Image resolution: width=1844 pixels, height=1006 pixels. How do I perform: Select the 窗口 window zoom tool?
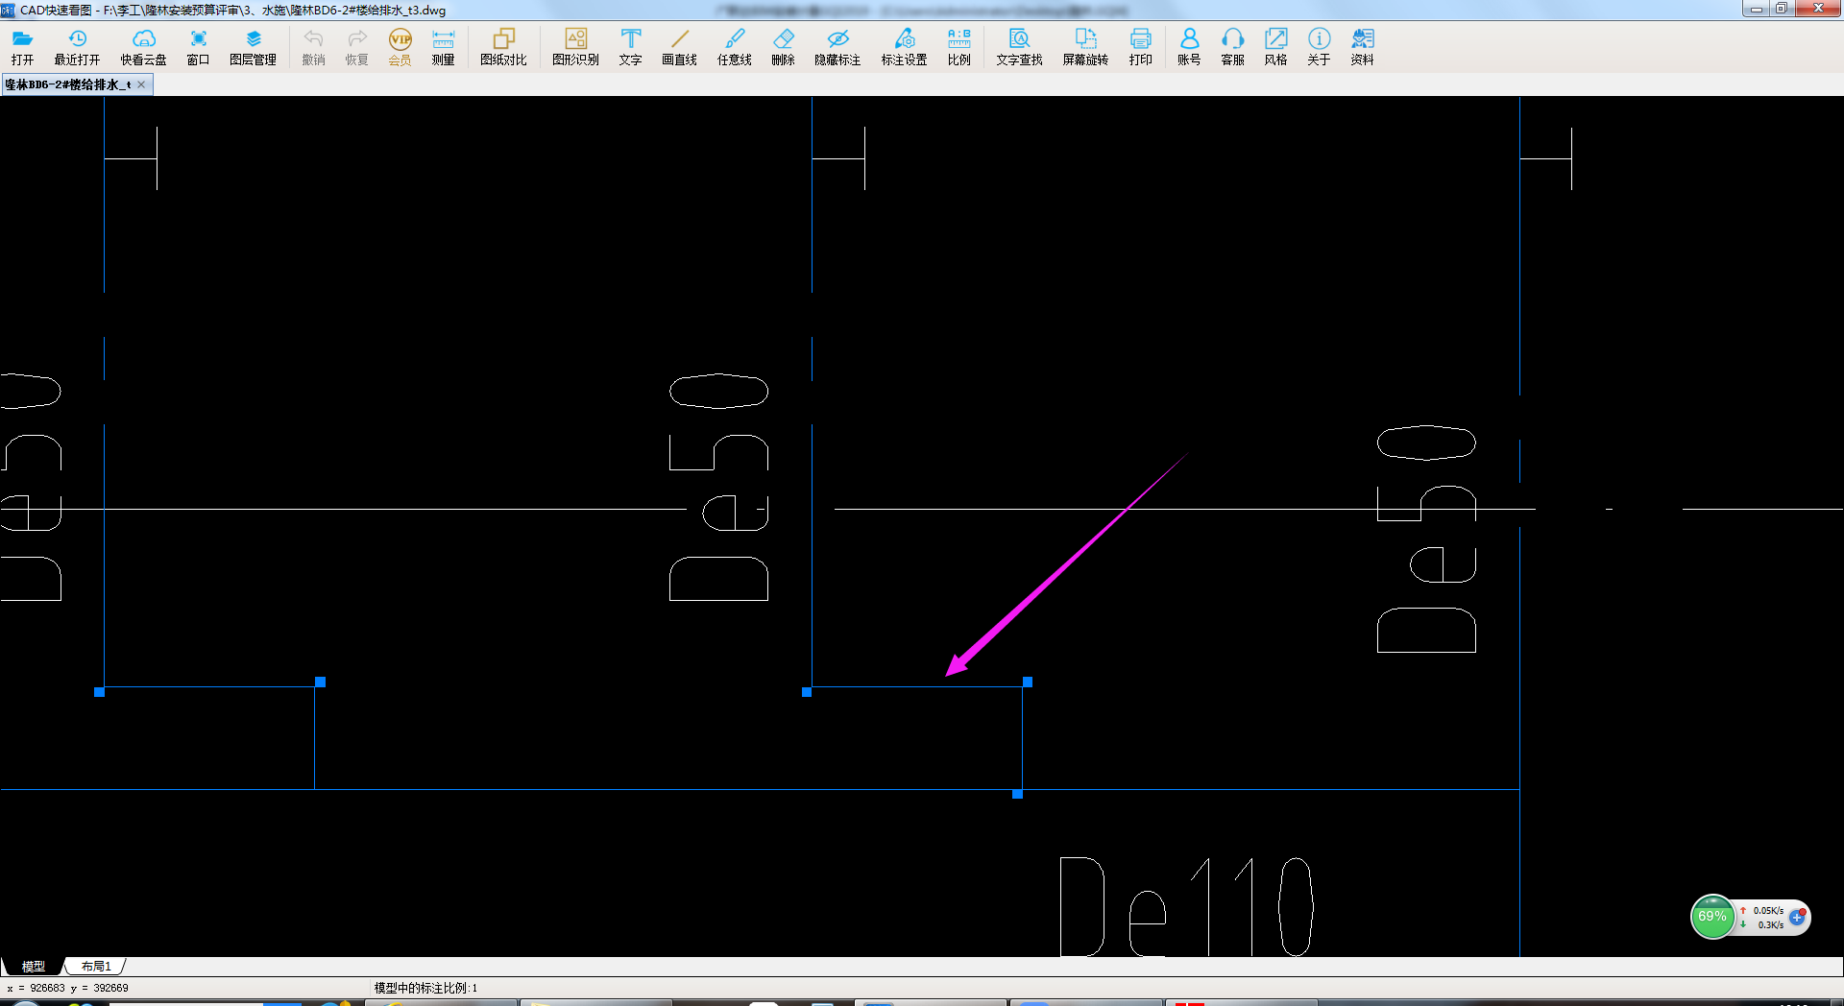click(x=198, y=47)
